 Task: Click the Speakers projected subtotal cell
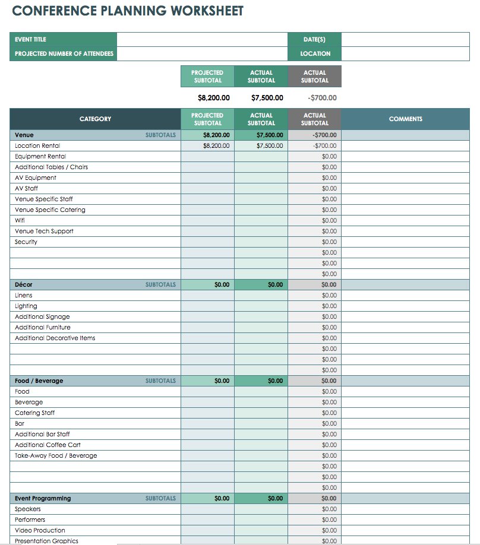pos(208,509)
